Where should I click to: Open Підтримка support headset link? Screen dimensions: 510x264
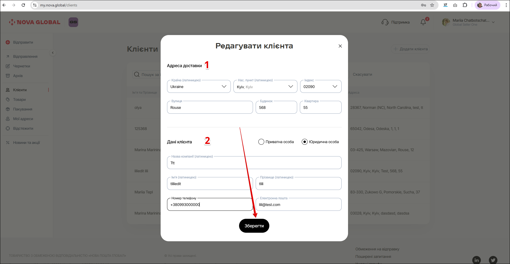pos(395,22)
